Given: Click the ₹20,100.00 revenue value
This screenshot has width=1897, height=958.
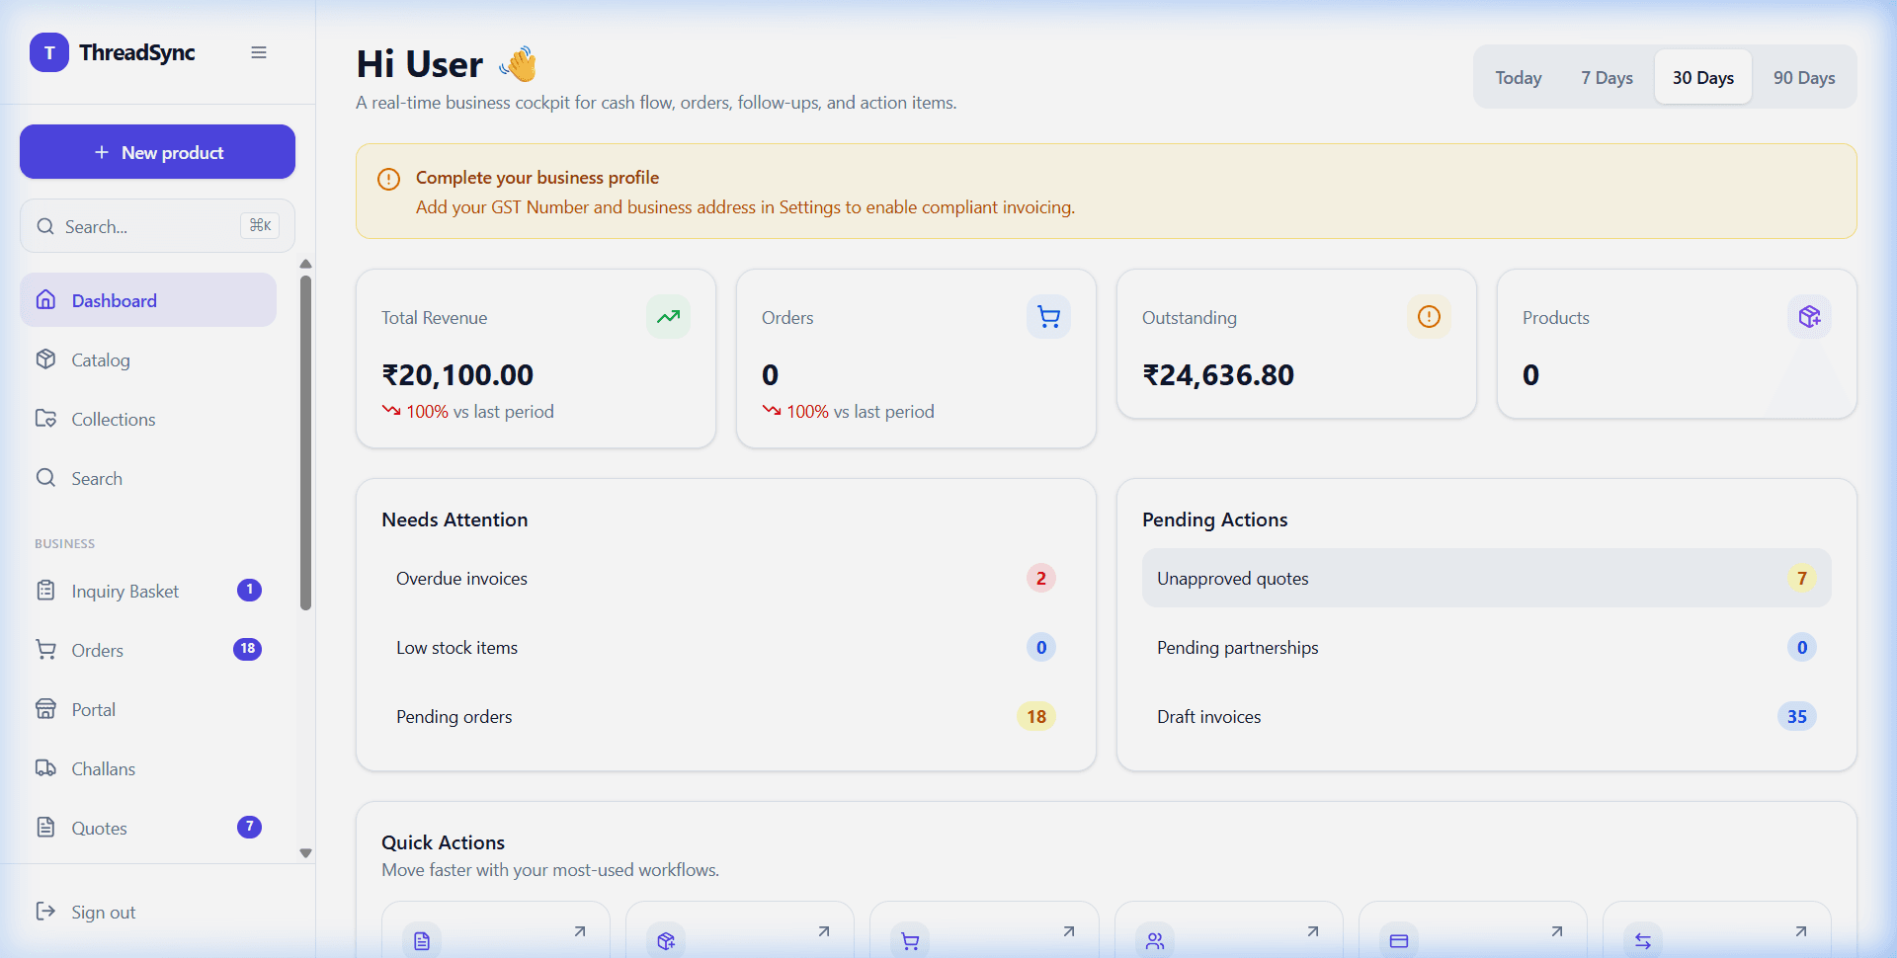Looking at the screenshot, I should (457, 375).
